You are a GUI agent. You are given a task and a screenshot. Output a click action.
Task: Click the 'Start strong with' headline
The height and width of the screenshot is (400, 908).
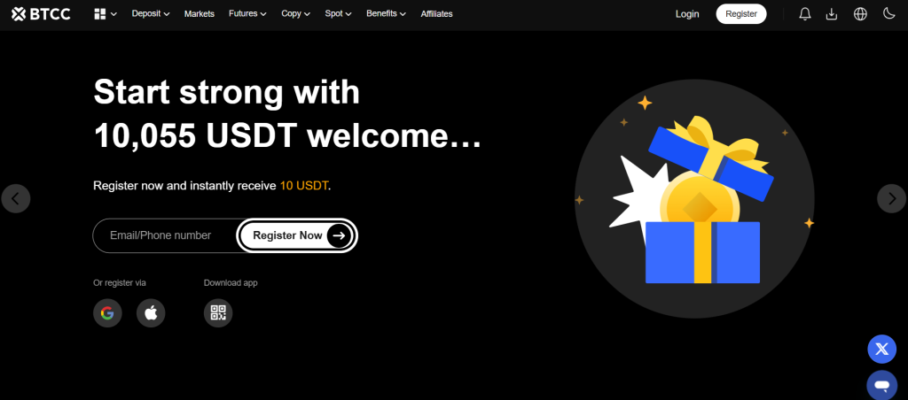pos(226,93)
